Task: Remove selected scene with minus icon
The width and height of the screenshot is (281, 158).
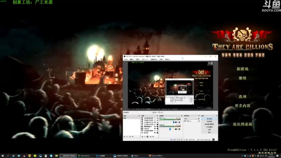Action: click(x=127, y=137)
